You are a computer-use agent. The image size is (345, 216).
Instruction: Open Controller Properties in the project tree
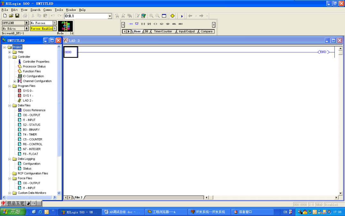(x=35, y=61)
